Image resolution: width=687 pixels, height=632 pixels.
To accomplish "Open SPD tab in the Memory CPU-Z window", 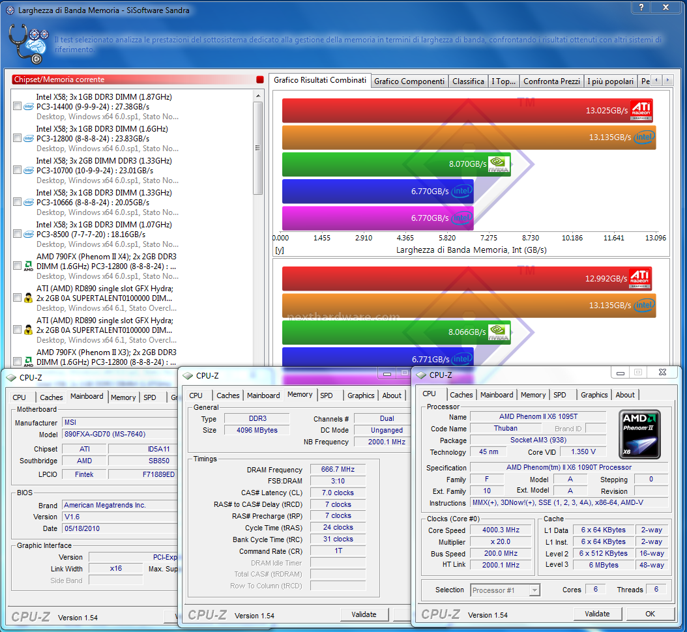I will [327, 395].
